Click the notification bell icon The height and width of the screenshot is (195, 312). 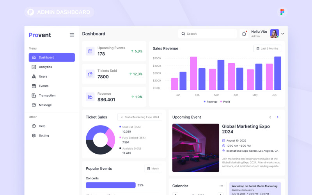point(244,34)
